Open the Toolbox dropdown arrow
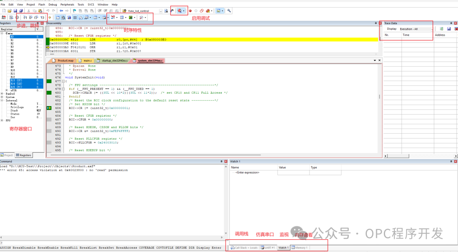 click(x=145, y=17)
